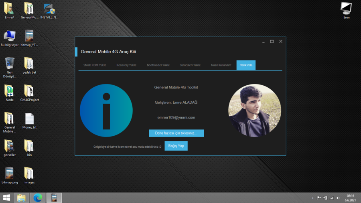361x203 pixels.
Task: Select the Eren desktop icon
Action: [x=346, y=10]
